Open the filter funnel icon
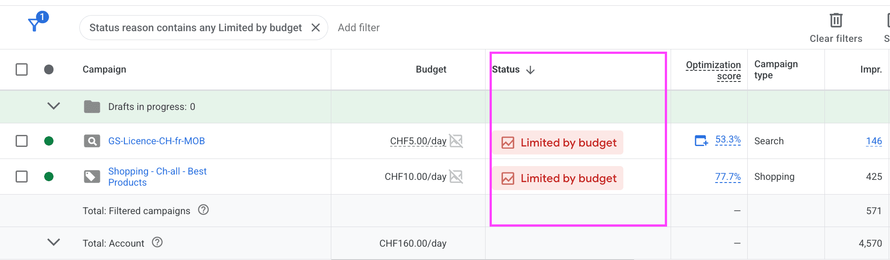 tap(35, 24)
